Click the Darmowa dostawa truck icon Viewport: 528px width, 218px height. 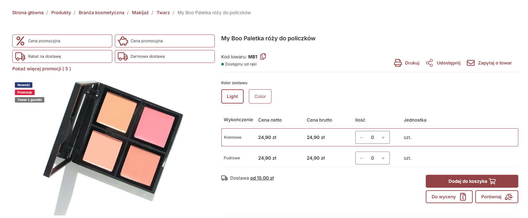click(x=123, y=56)
